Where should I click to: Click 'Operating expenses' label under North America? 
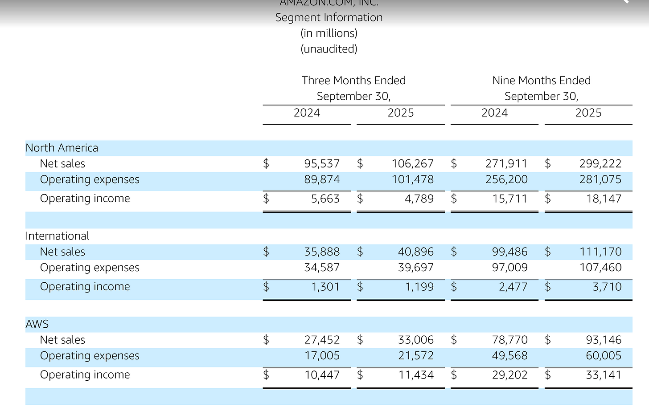pos(90,179)
